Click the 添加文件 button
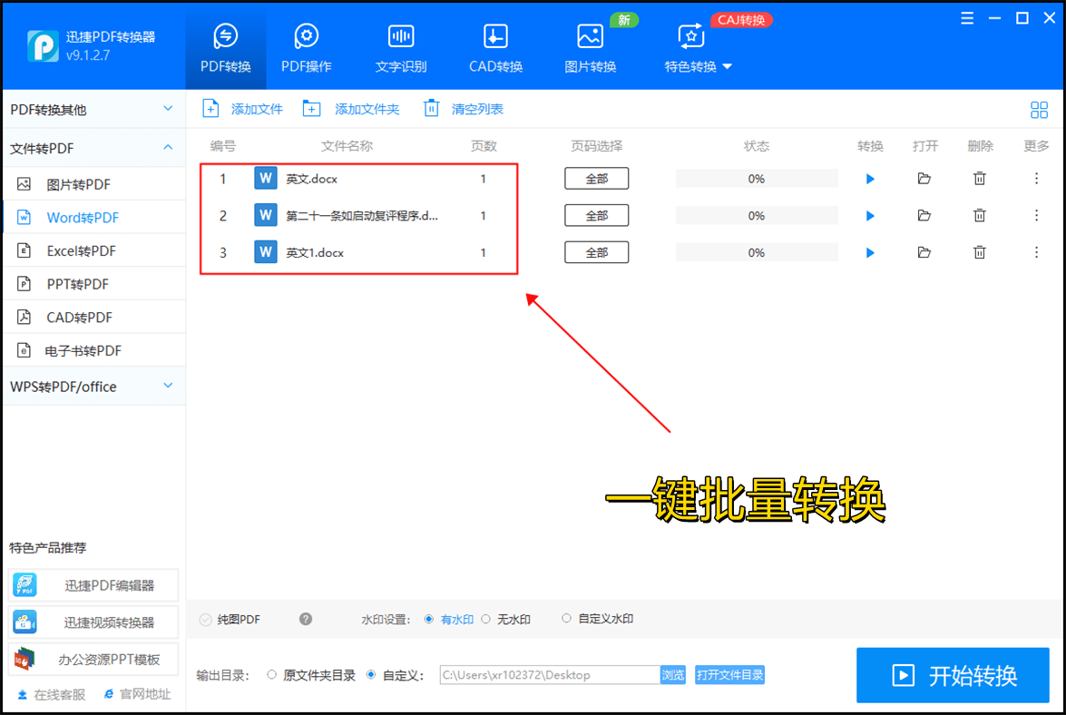Viewport: 1066px width, 715px height. coord(243,109)
